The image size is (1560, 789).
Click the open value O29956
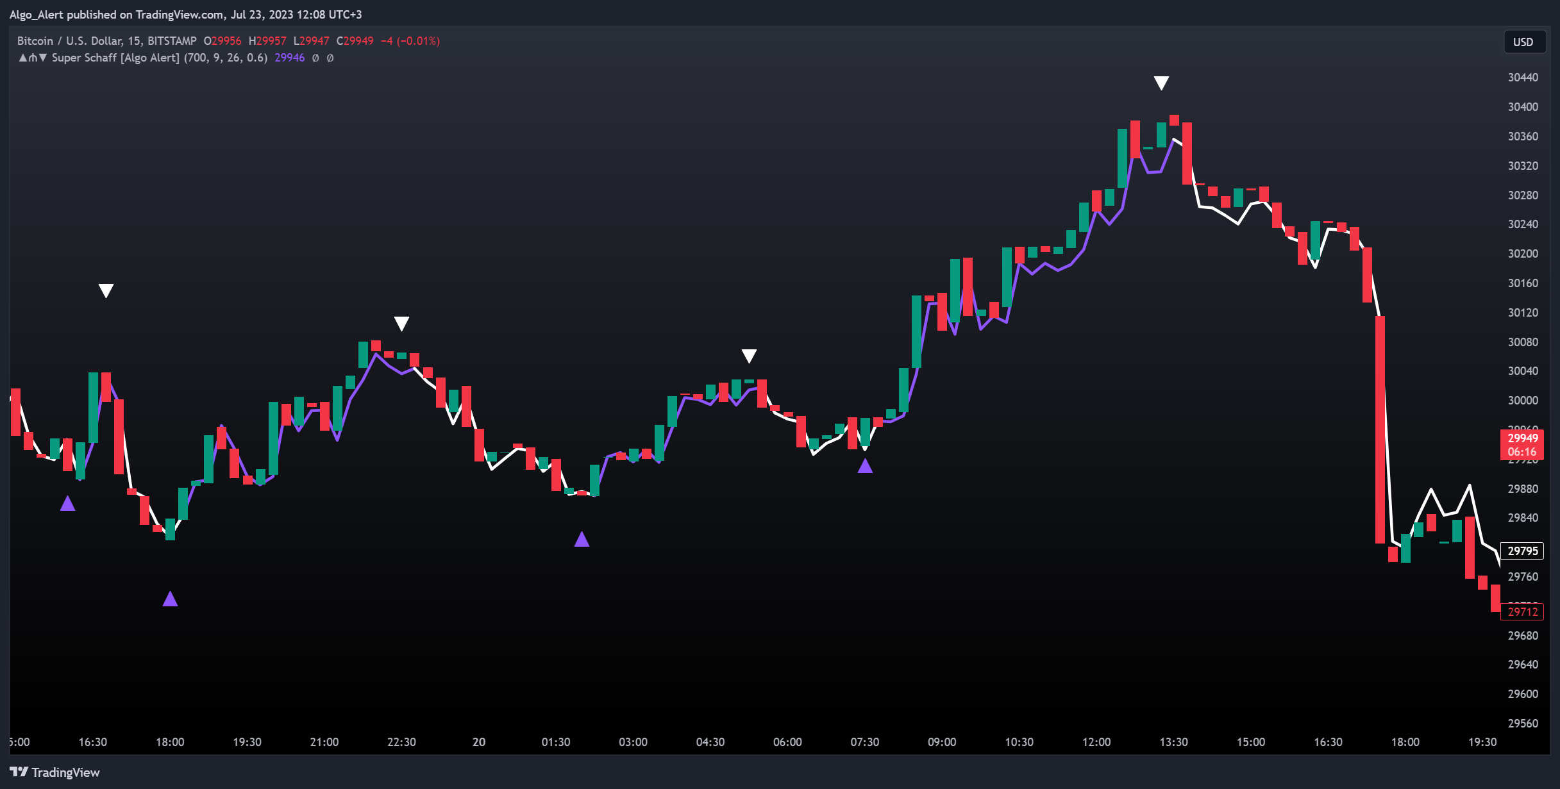coord(222,41)
